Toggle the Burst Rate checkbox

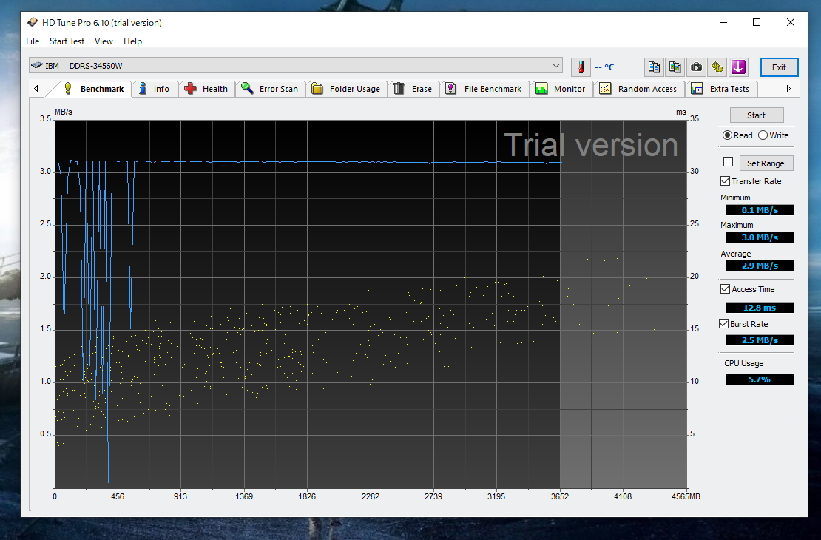725,324
